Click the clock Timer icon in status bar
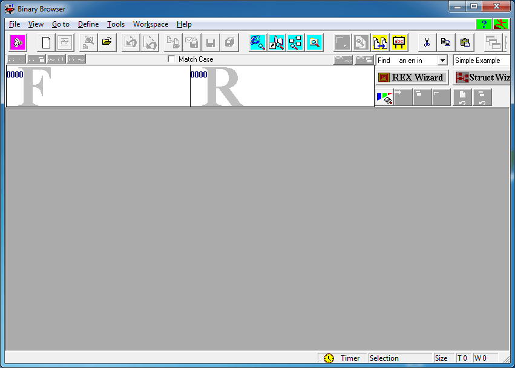515x368 pixels. tap(329, 358)
